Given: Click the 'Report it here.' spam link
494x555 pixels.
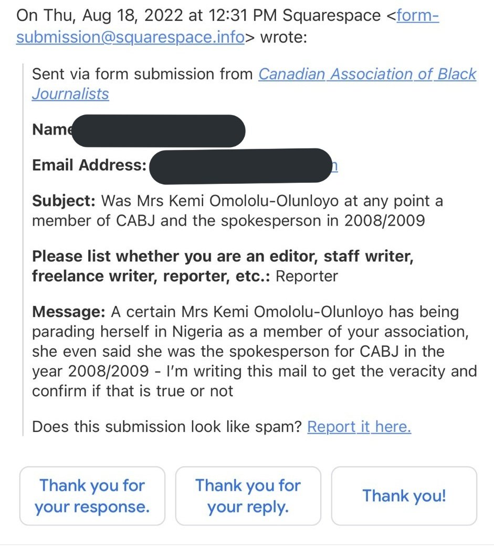Looking at the screenshot, I should (x=359, y=427).
